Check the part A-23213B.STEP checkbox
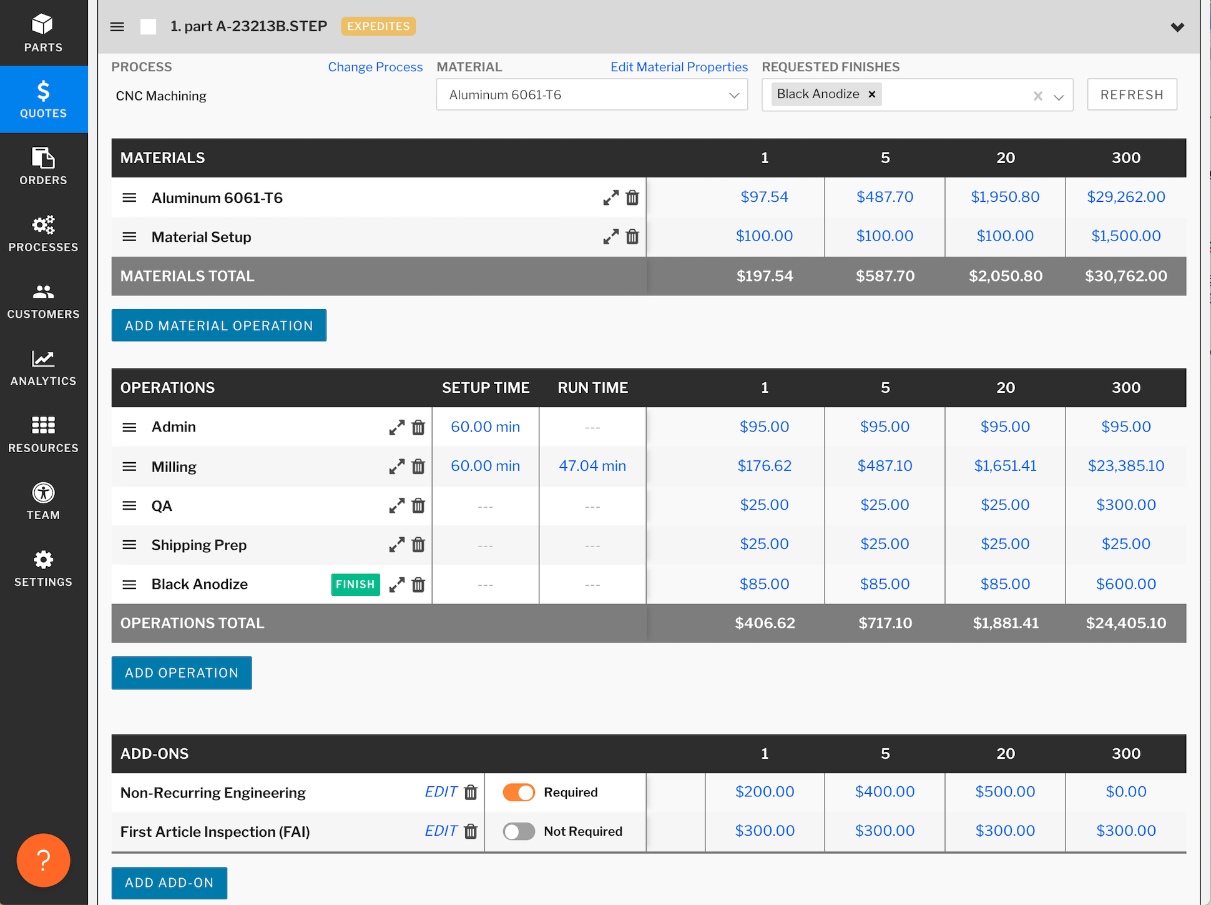 (x=148, y=26)
